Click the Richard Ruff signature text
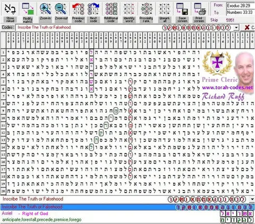The width and height of the screenshot is (255, 224). point(223,97)
